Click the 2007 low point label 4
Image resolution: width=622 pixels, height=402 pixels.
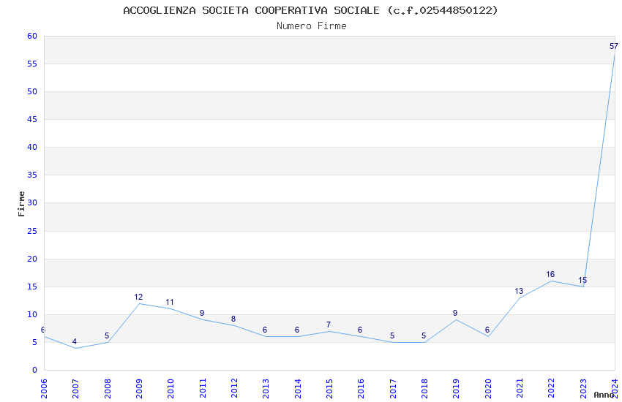[x=75, y=342]
